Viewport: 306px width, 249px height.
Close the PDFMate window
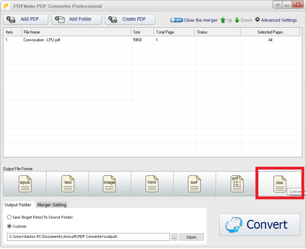298,5
